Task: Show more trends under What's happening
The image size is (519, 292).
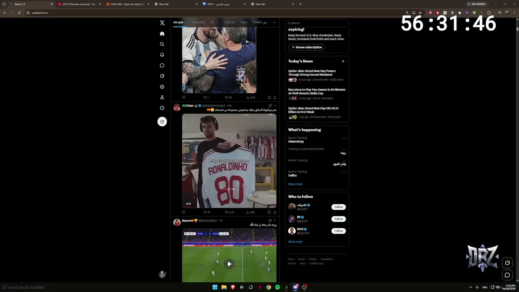Action: point(295,184)
